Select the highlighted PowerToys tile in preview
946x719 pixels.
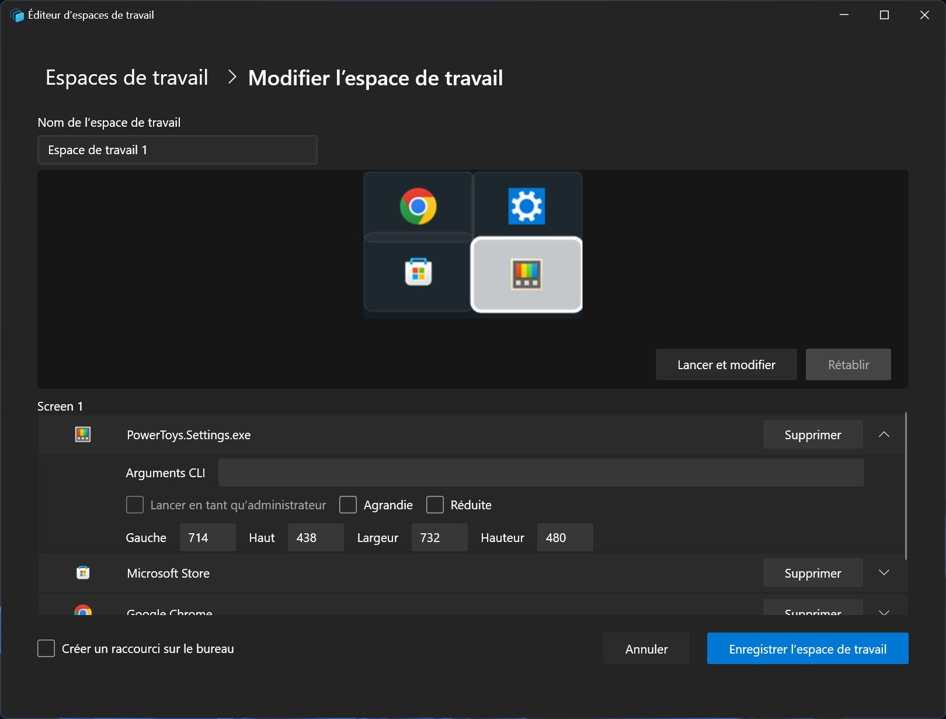(x=526, y=275)
